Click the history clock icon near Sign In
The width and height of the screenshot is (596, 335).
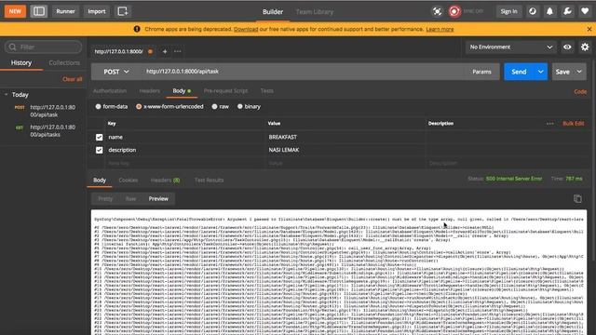pyautogui.click(x=532, y=11)
